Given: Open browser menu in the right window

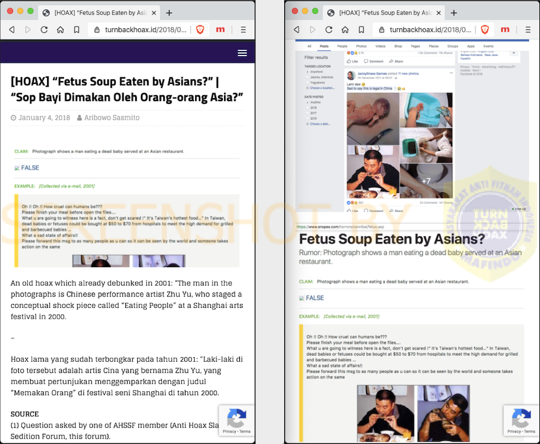Looking at the screenshot, I should 528,29.
